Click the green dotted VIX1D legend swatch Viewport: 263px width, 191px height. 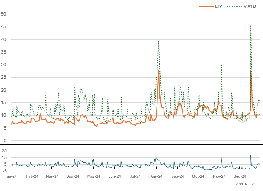[234, 6]
